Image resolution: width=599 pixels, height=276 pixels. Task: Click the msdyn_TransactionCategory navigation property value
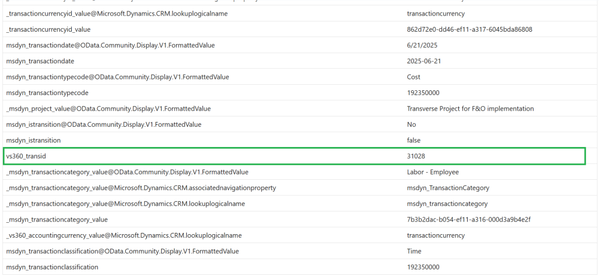(447, 188)
